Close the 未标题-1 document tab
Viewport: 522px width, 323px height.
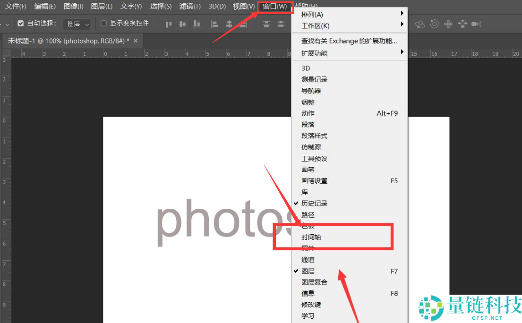coord(136,41)
